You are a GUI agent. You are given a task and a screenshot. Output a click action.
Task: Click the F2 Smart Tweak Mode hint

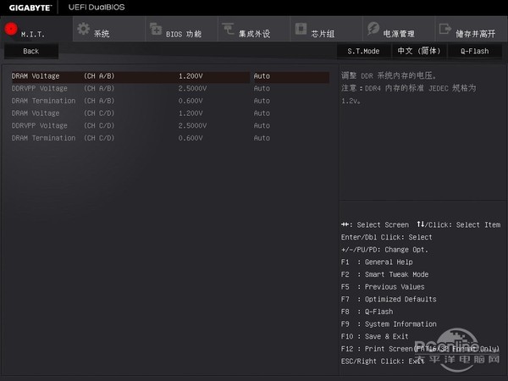385,274
